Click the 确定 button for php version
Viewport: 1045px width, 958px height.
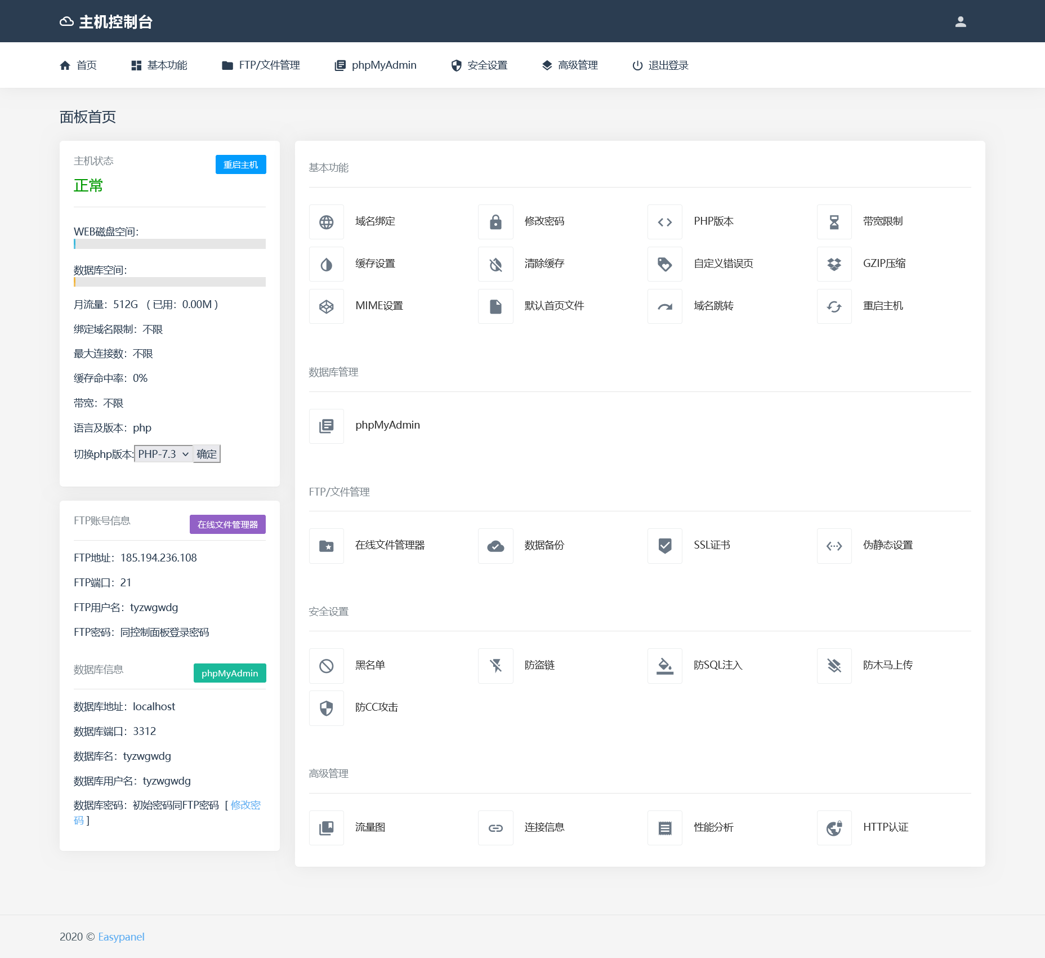coord(207,454)
